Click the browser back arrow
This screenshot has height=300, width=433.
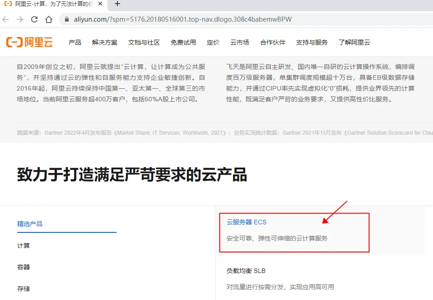[5, 19]
